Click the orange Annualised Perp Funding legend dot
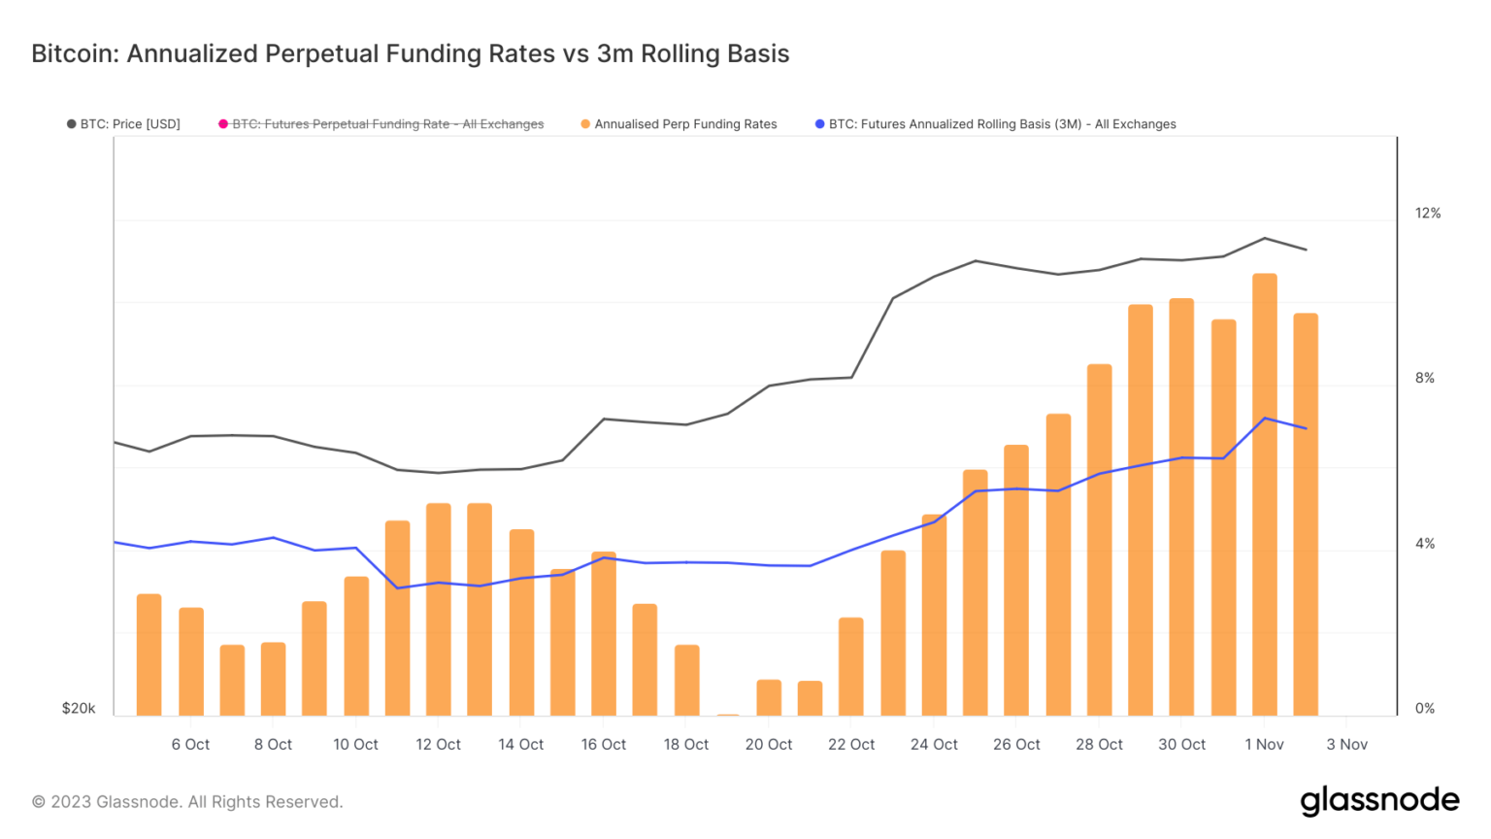Image resolution: width=1491 pixels, height=839 pixels. tap(585, 124)
